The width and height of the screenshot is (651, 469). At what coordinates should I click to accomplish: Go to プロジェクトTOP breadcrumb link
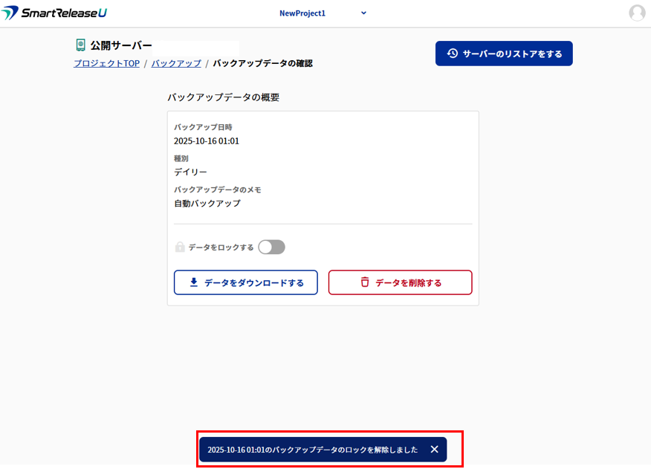pyautogui.click(x=106, y=64)
